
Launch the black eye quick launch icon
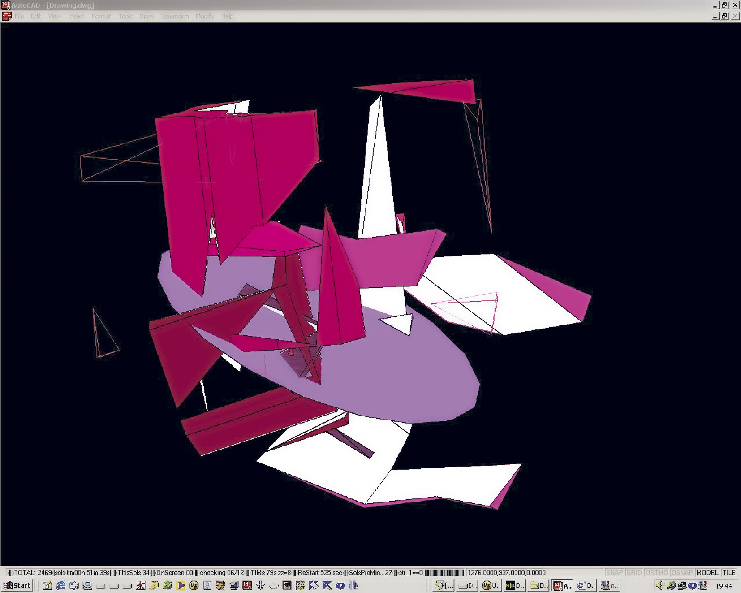pyautogui.click(x=287, y=585)
